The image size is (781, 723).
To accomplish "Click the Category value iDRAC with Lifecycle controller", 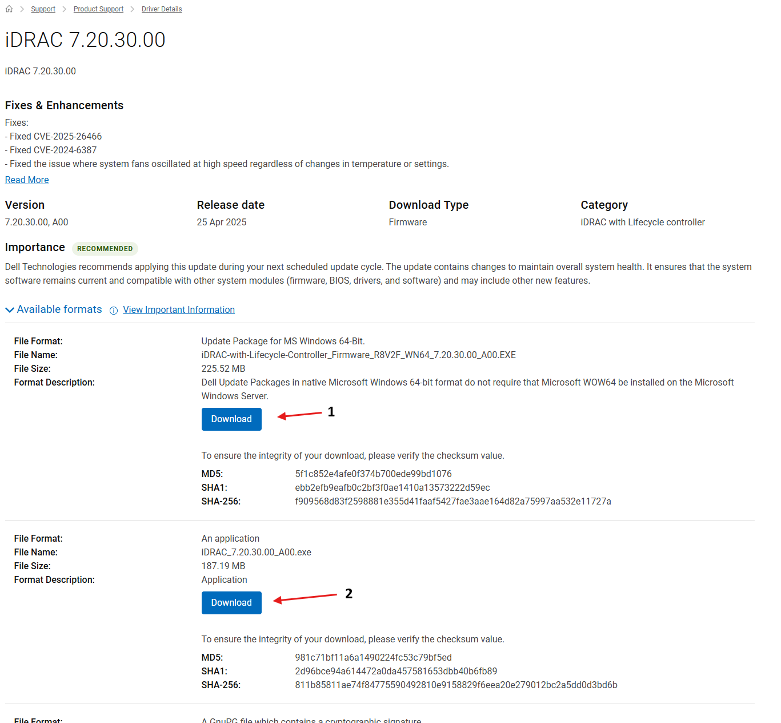I will coord(642,222).
